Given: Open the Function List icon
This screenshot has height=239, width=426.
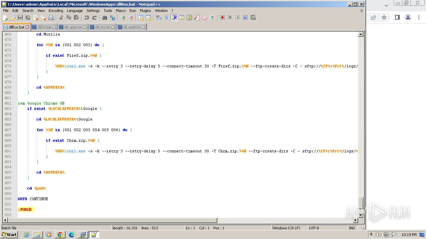Looking at the screenshot, I should pos(197,18).
